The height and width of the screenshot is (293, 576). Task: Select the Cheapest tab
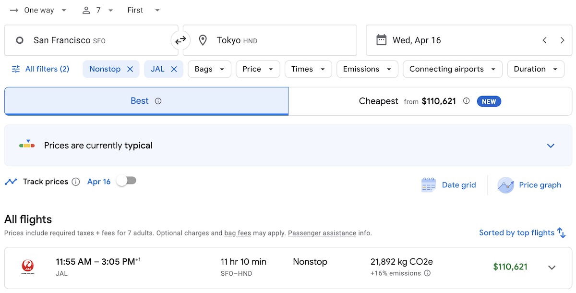coord(430,101)
